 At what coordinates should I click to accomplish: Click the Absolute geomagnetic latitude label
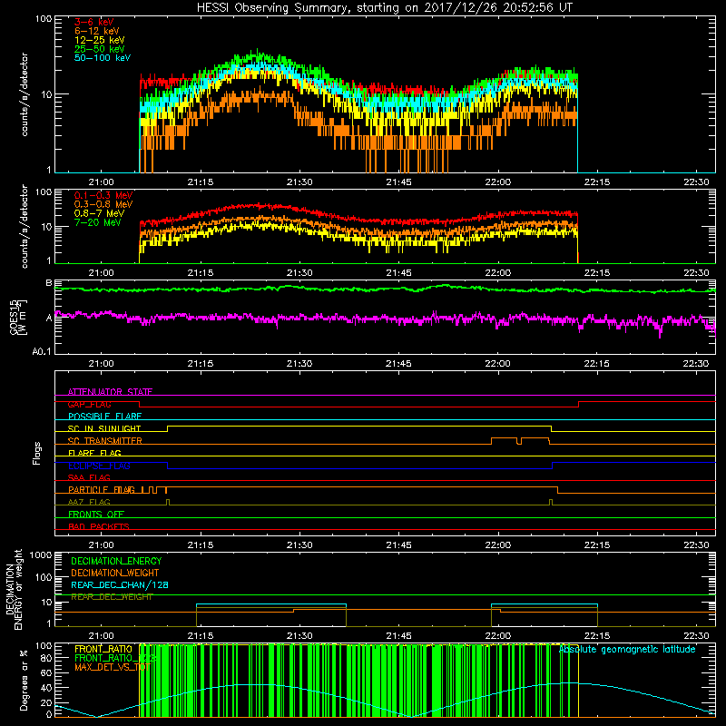pyautogui.click(x=627, y=649)
